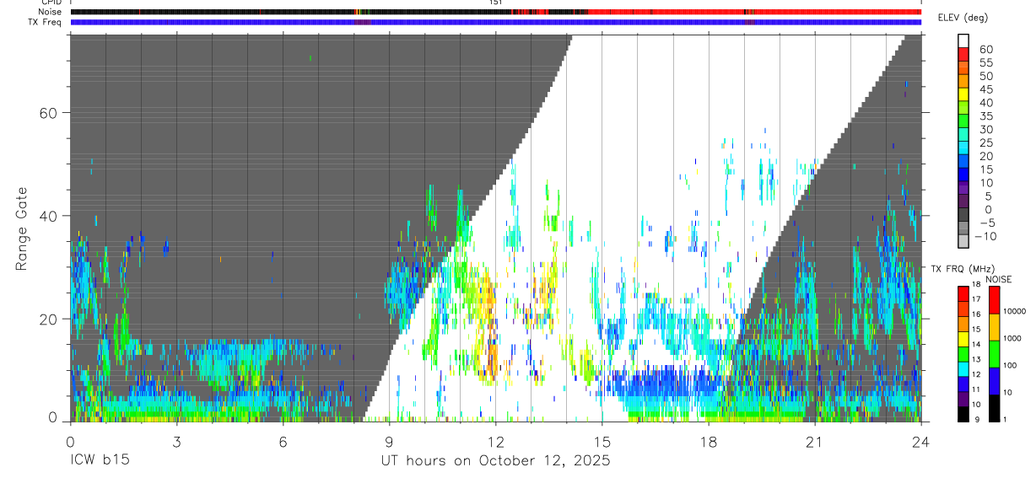Image resolution: width=1036 pixels, height=478 pixels.
Task: Click the "5" tick on the ELEV color bar
Action: 989,196
